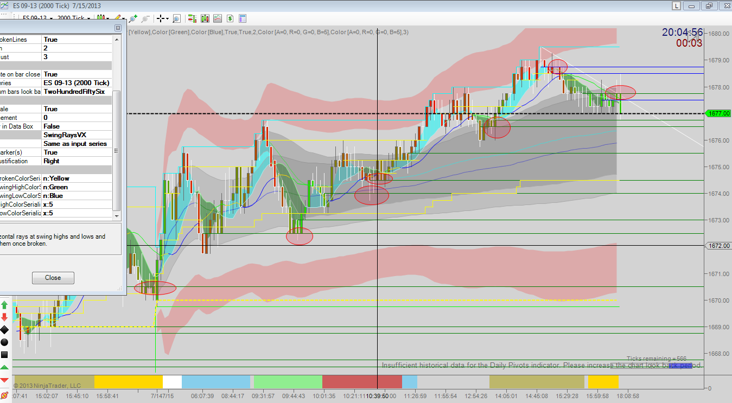Open the Data Series candles icon
This screenshot has height=403, width=732.
205,18
